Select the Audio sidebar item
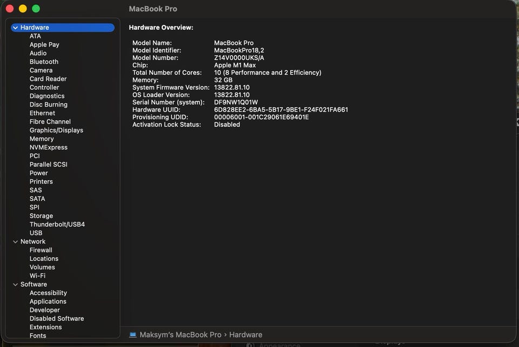This screenshot has width=519, height=347. click(x=38, y=54)
